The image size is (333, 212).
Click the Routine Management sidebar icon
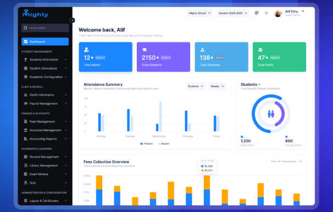(25, 157)
